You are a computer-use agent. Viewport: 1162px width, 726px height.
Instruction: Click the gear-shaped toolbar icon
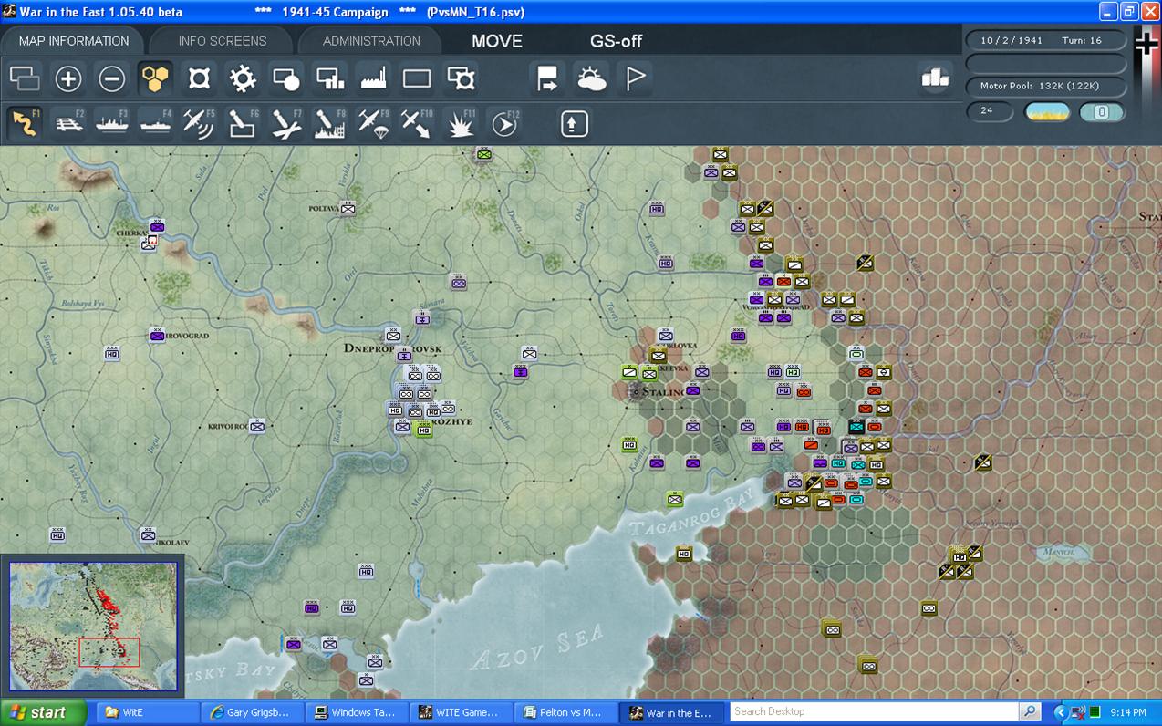[243, 78]
